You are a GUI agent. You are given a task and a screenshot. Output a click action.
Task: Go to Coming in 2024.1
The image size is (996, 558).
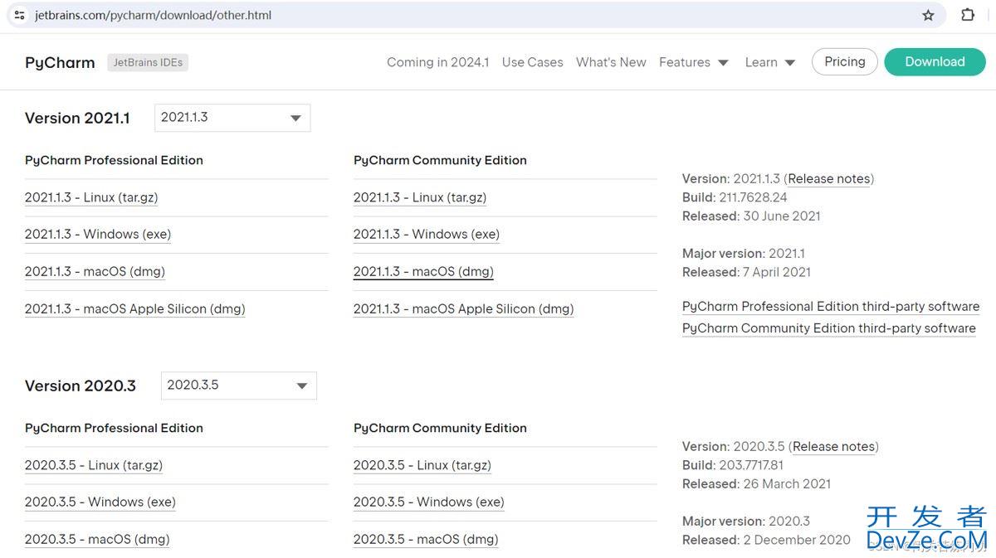click(437, 62)
